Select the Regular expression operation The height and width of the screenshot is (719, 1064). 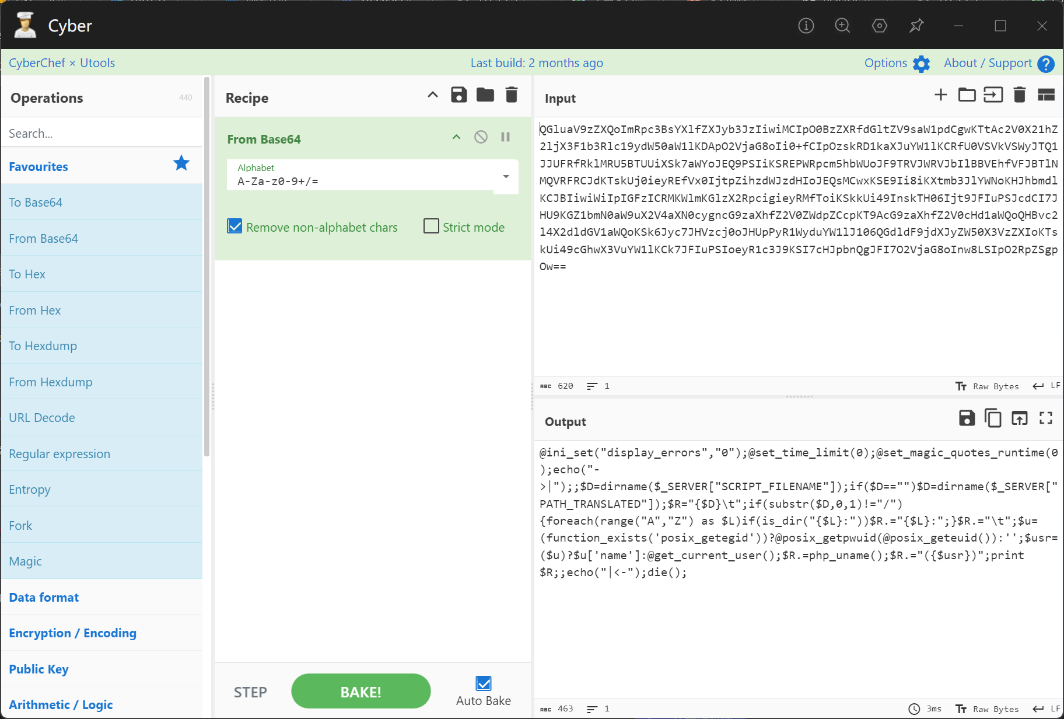click(x=102, y=453)
